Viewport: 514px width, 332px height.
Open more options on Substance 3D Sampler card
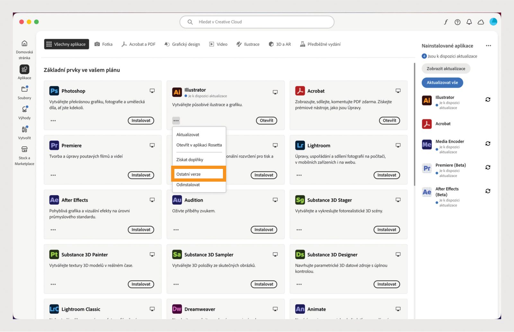coord(176,284)
